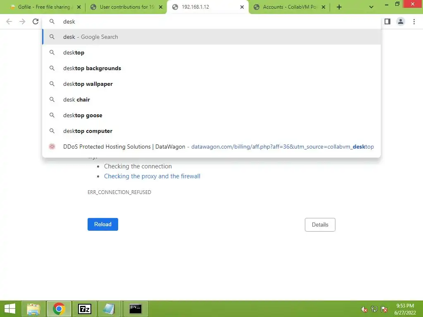The height and width of the screenshot is (317, 423).
Task: Close the Accounts - CollabVM tab
Action: (323, 7)
